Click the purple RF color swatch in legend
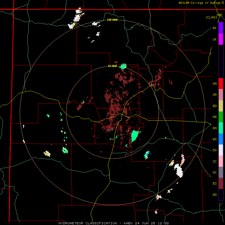Image resolution: width=225 pixels, height=225 pixels. (x=221, y=28)
